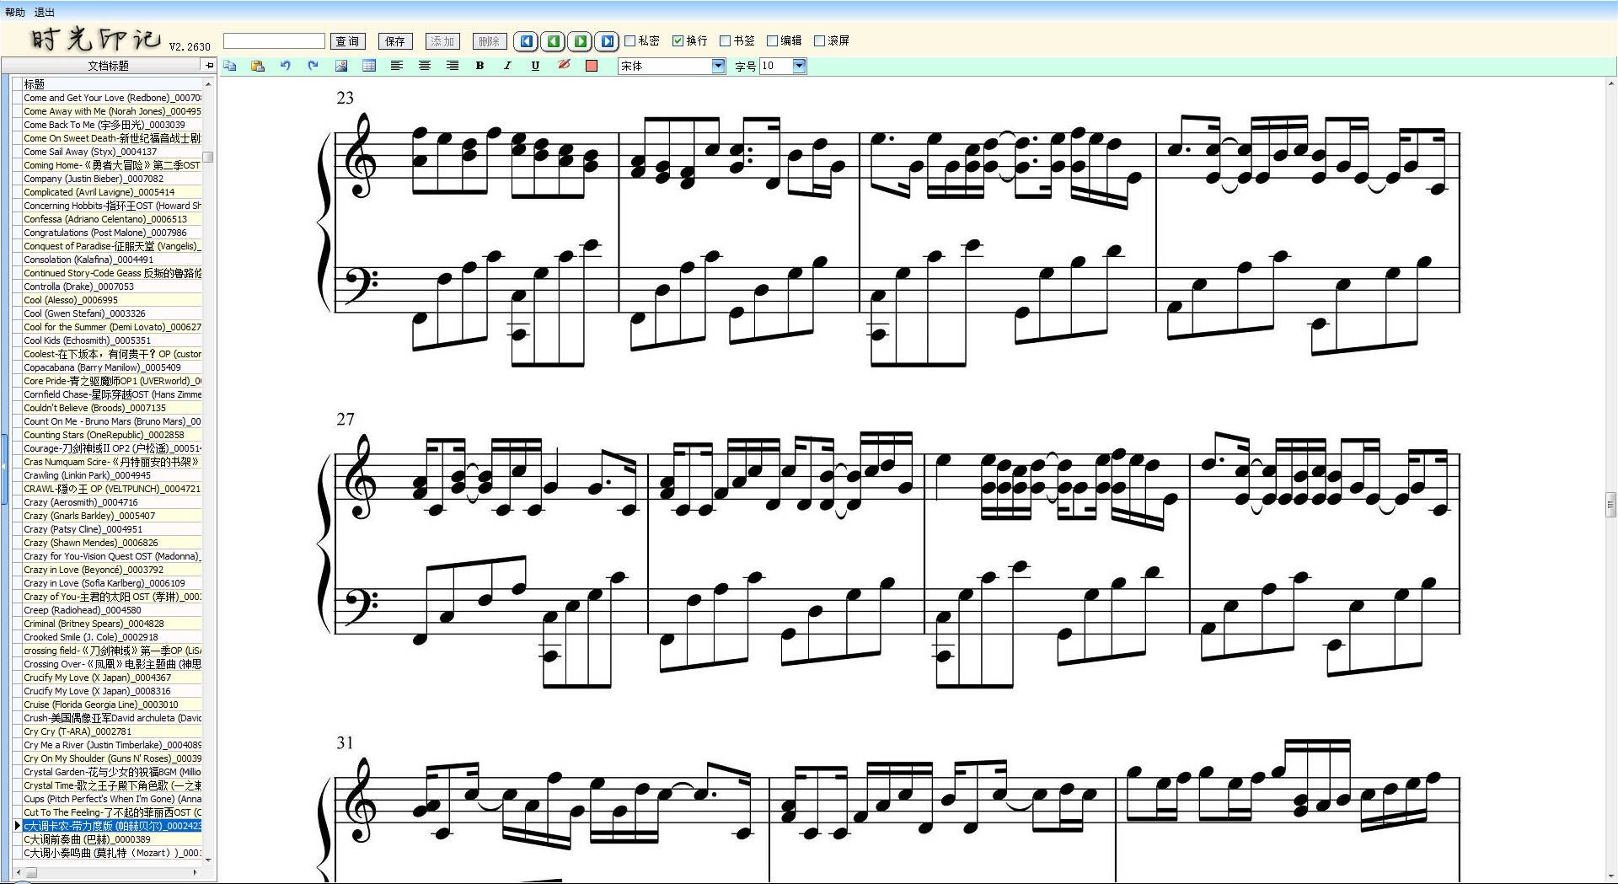Undo the last edit
Image resolution: width=1618 pixels, height=884 pixels.
click(x=286, y=66)
